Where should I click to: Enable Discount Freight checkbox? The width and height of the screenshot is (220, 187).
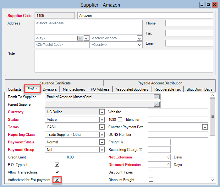[151, 180]
